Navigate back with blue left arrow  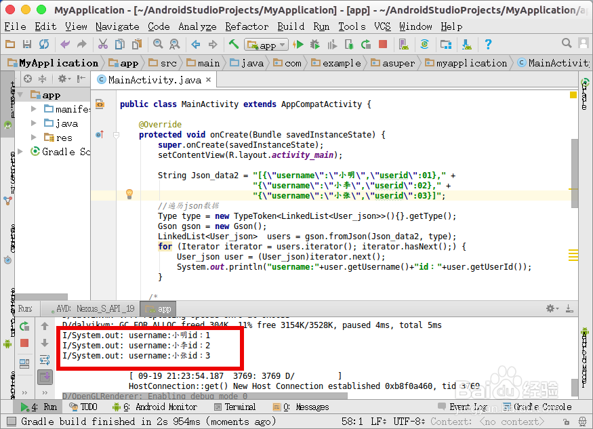point(196,44)
